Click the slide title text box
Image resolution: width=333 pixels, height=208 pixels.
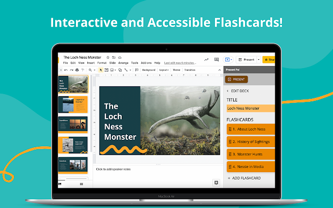tap(120, 121)
